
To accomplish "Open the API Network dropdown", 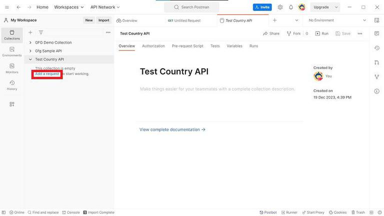I will click(x=105, y=7).
